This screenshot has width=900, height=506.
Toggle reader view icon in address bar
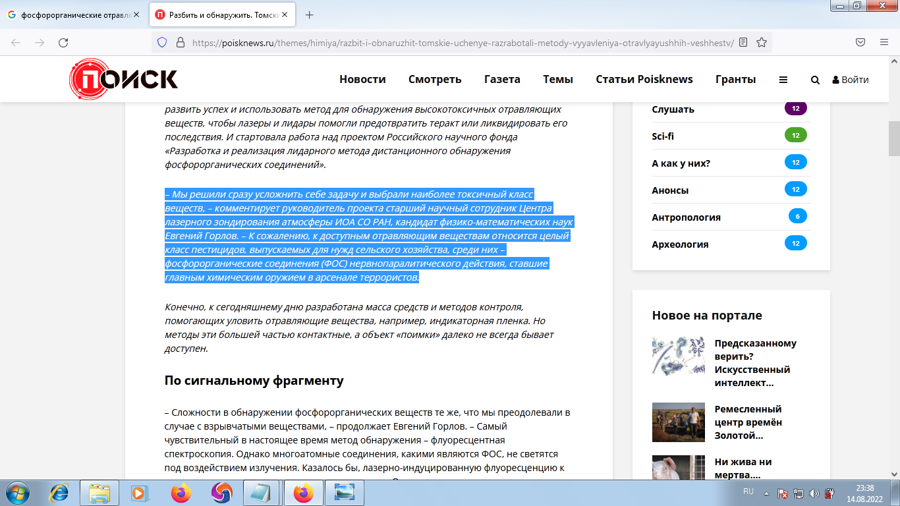pyautogui.click(x=743, y=42)
